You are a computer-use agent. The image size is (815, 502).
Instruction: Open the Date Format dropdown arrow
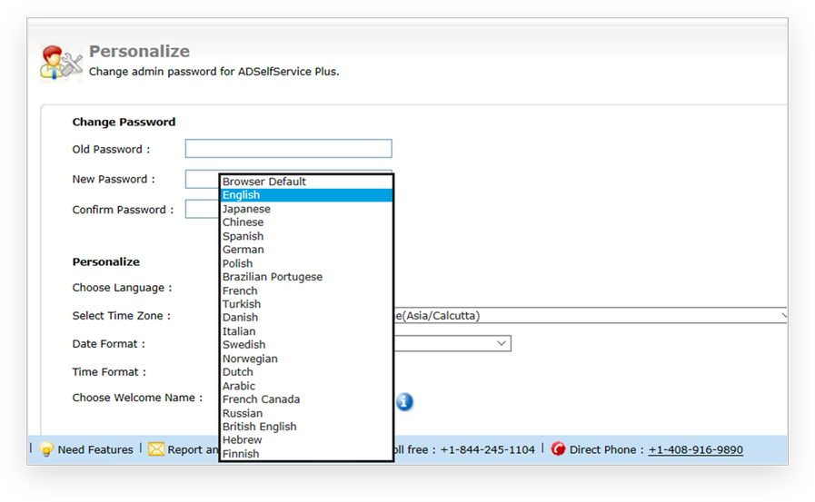(x=501, y=343)
